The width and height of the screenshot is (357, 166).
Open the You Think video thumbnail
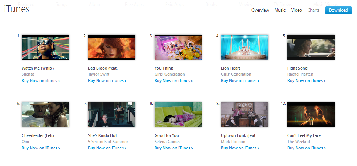pyautogui.click(x=178, y=47)
